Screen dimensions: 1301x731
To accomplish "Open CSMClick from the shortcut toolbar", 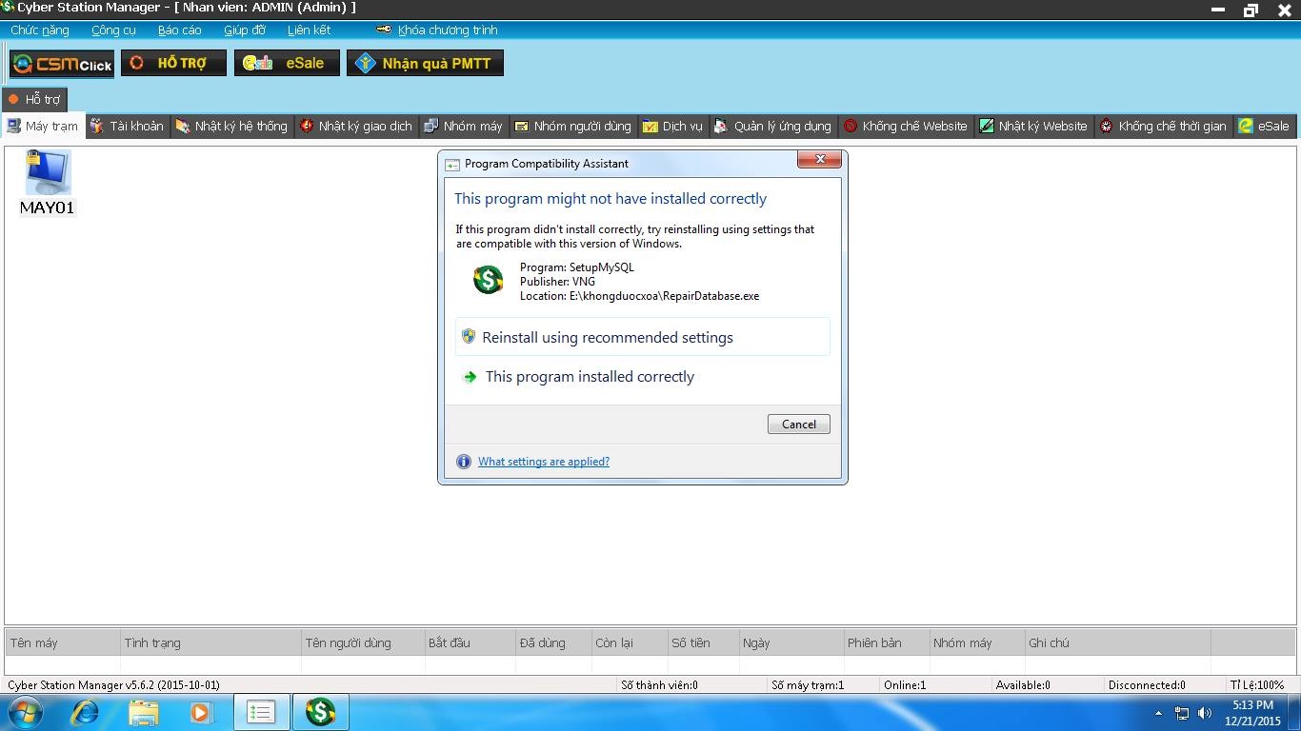I will point(60,63).
